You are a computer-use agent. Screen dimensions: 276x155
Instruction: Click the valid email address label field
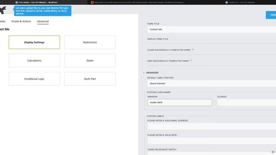pos(212,126)
